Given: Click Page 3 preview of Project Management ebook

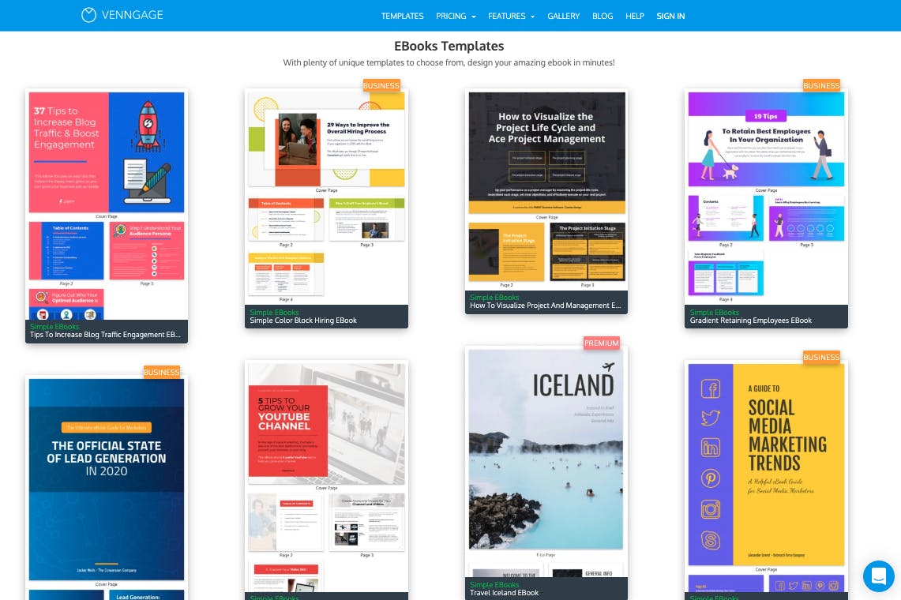Looking at the screenshot, I should [x=588, y=253].
